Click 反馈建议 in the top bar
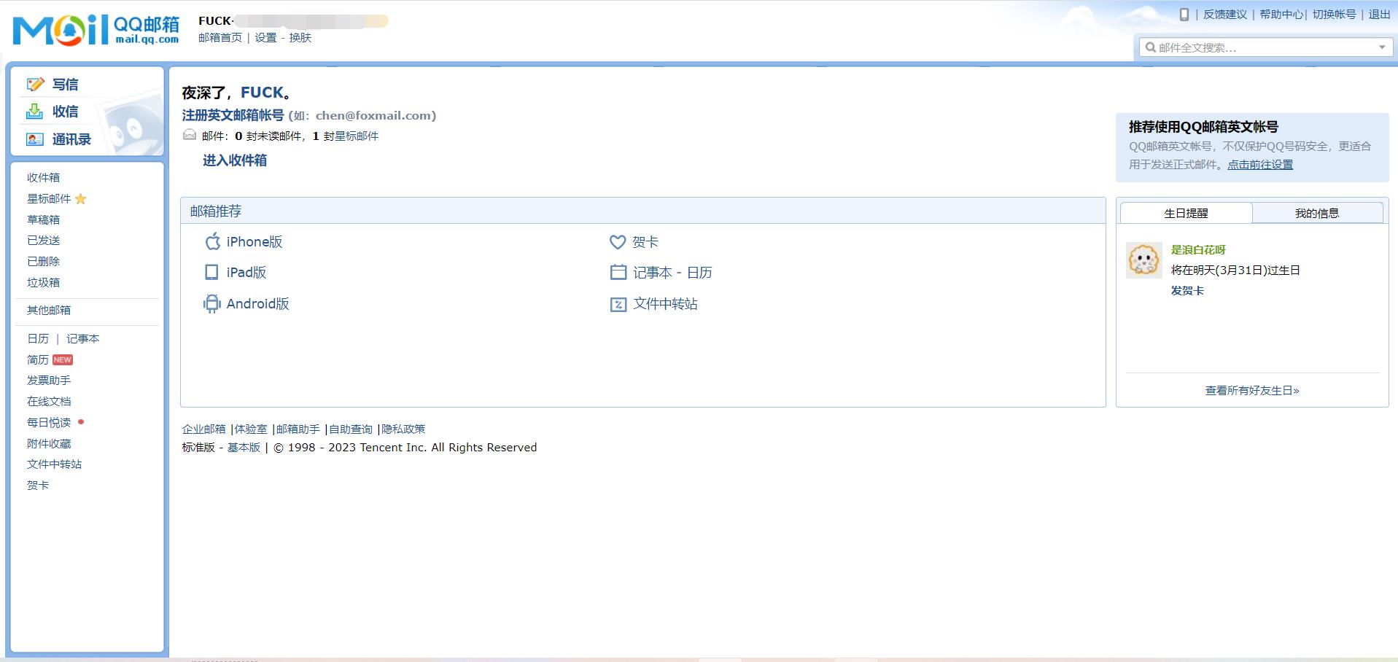Screen dimensions: 1398x662 pyautogui.click(x=1225, y=14)
